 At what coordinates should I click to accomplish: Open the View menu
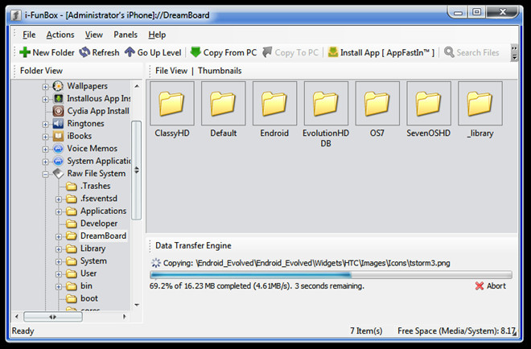[x=94, y=35]
